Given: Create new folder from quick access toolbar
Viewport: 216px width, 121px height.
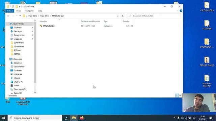Looking at the screenshot, I should (17, 7).
